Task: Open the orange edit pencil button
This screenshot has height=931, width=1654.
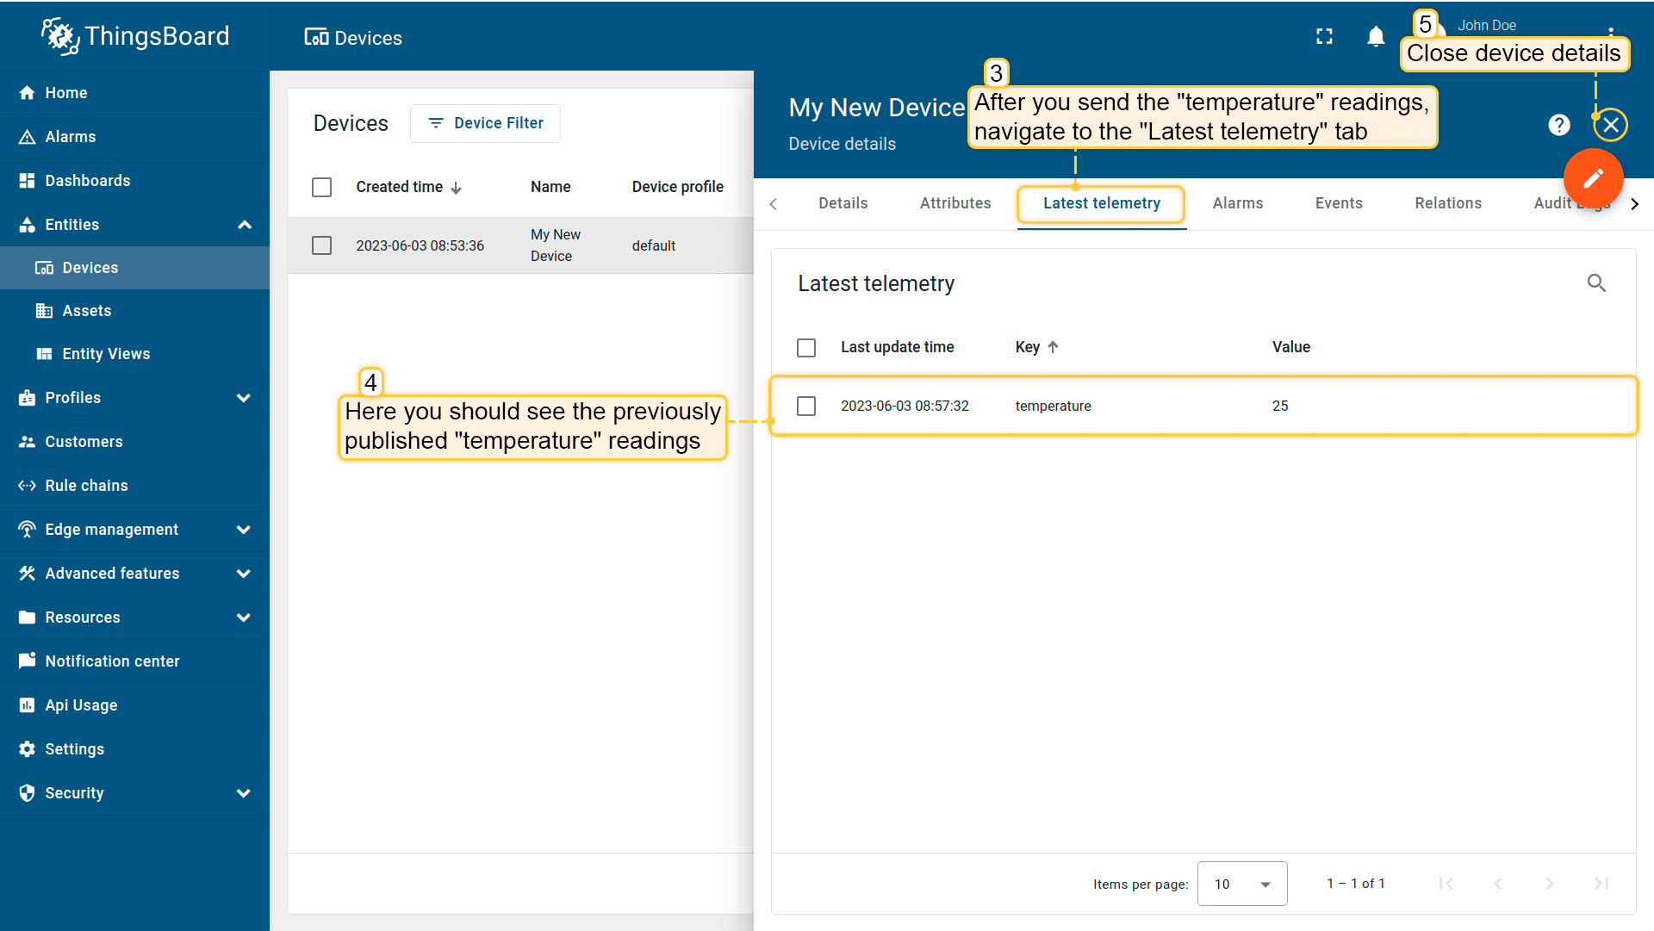Action: coord(1593,178)
